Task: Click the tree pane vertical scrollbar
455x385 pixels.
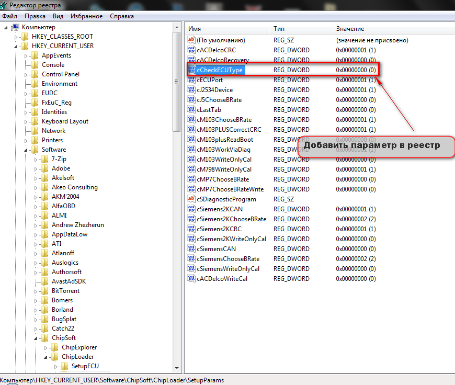Action: (177, 209)
